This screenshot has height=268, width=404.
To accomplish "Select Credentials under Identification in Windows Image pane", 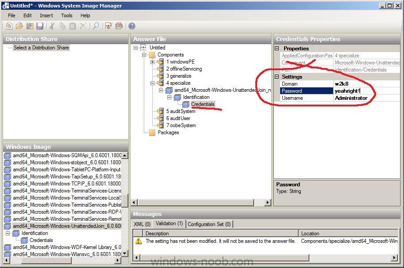I will [41, 240].
